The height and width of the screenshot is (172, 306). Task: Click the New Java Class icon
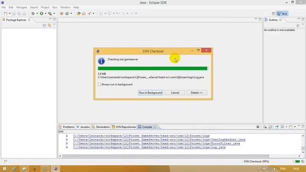tap(67, 13)
